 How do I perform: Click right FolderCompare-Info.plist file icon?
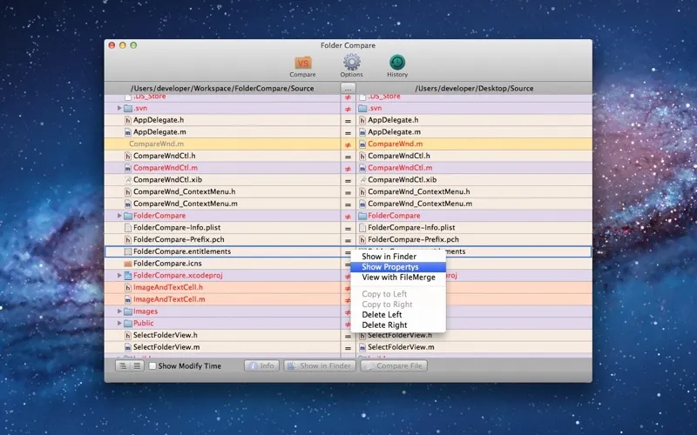pyautogui.click(x=362, y=228)
